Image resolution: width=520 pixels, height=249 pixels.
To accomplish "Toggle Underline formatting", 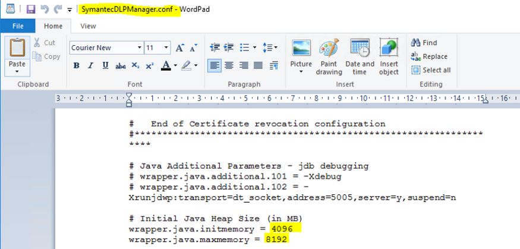I will (x=105, y=65).
